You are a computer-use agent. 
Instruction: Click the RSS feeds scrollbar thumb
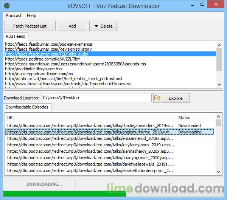(219, 59)
